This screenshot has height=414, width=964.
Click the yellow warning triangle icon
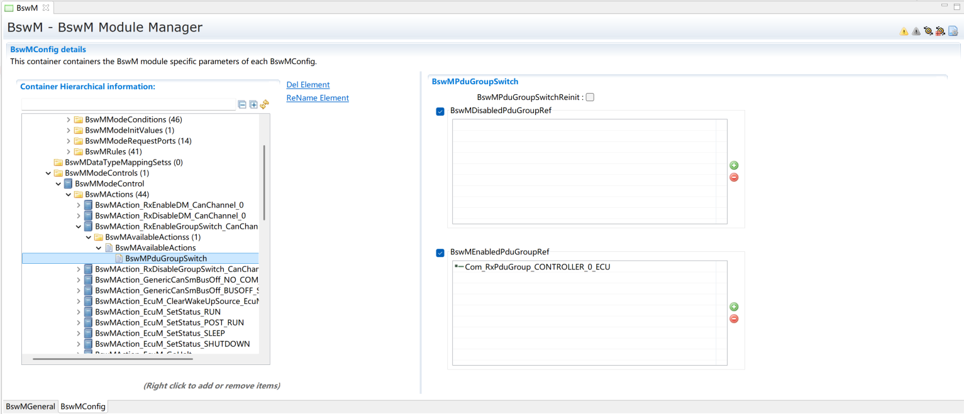(x=904, y=31)
